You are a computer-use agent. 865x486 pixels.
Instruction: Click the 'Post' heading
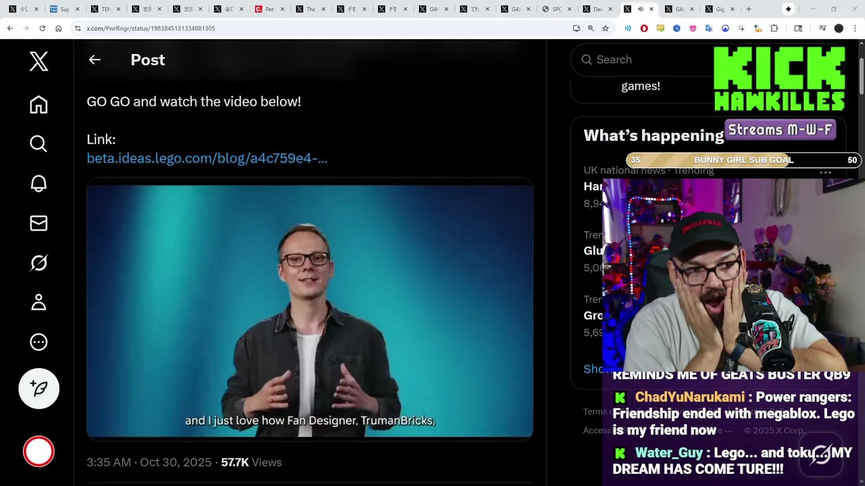(x=147, y=59)
